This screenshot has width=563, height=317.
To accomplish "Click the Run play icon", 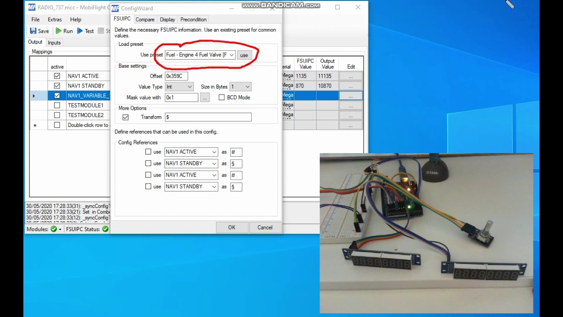I will click(x=58, y=31).
